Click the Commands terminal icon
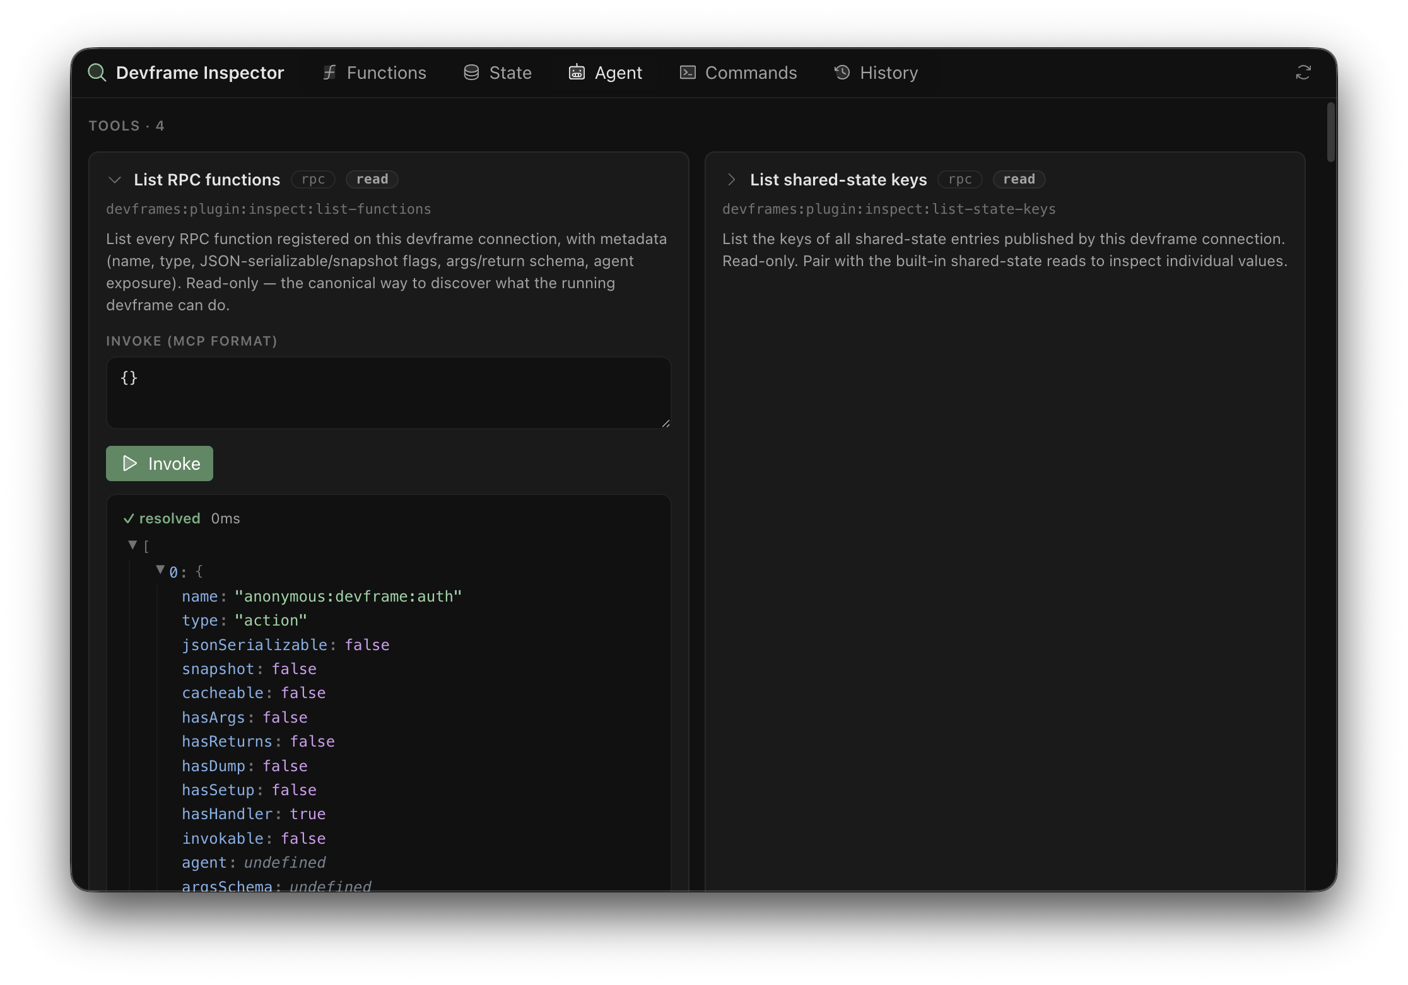Screen dimensions: 1408x985 [x=688, y=73]
